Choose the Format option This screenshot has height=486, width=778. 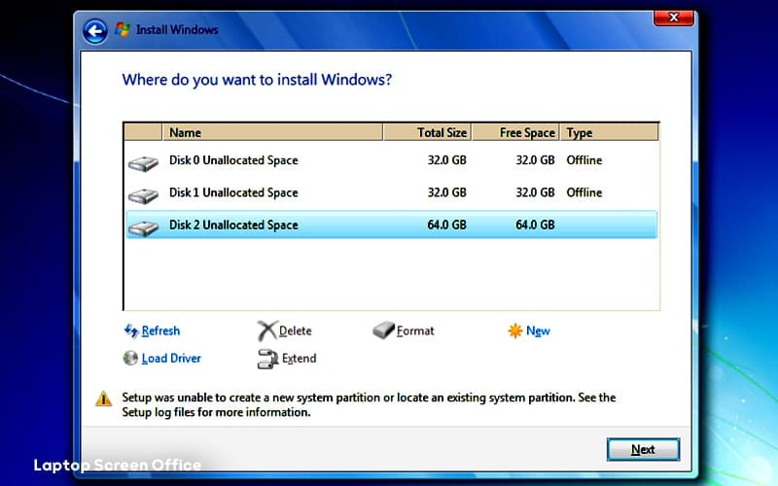(x=415, y=330)
